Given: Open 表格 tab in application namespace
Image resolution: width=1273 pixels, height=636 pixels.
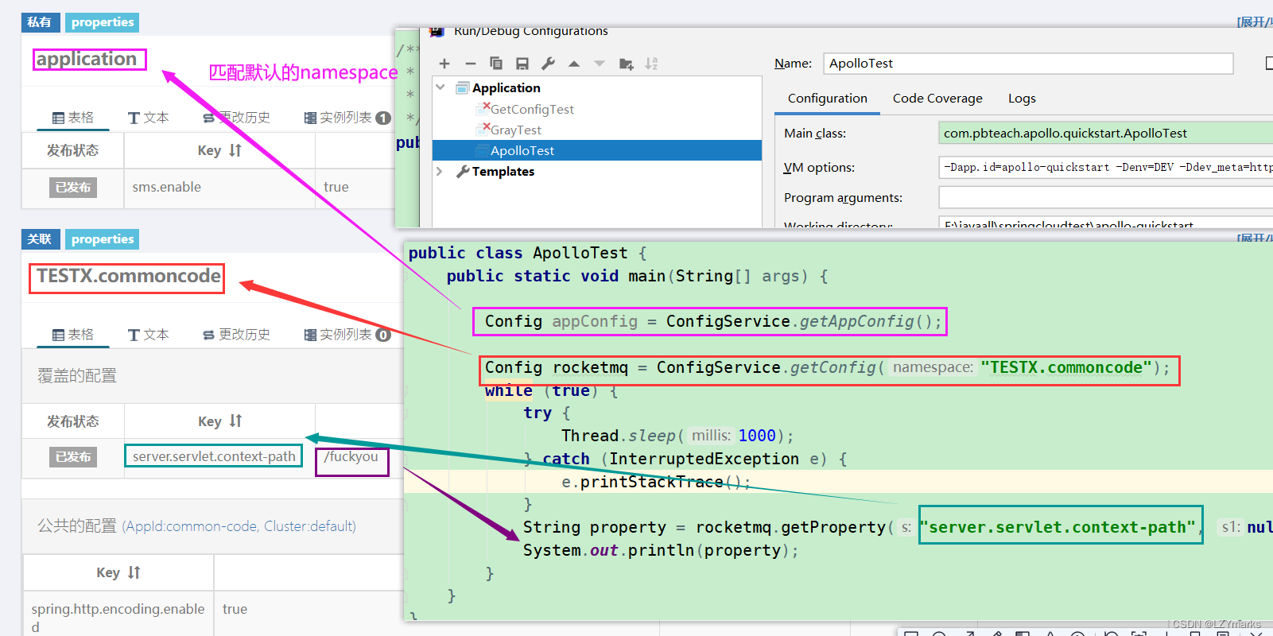Looking at the screenshot, I should [72, 118].
